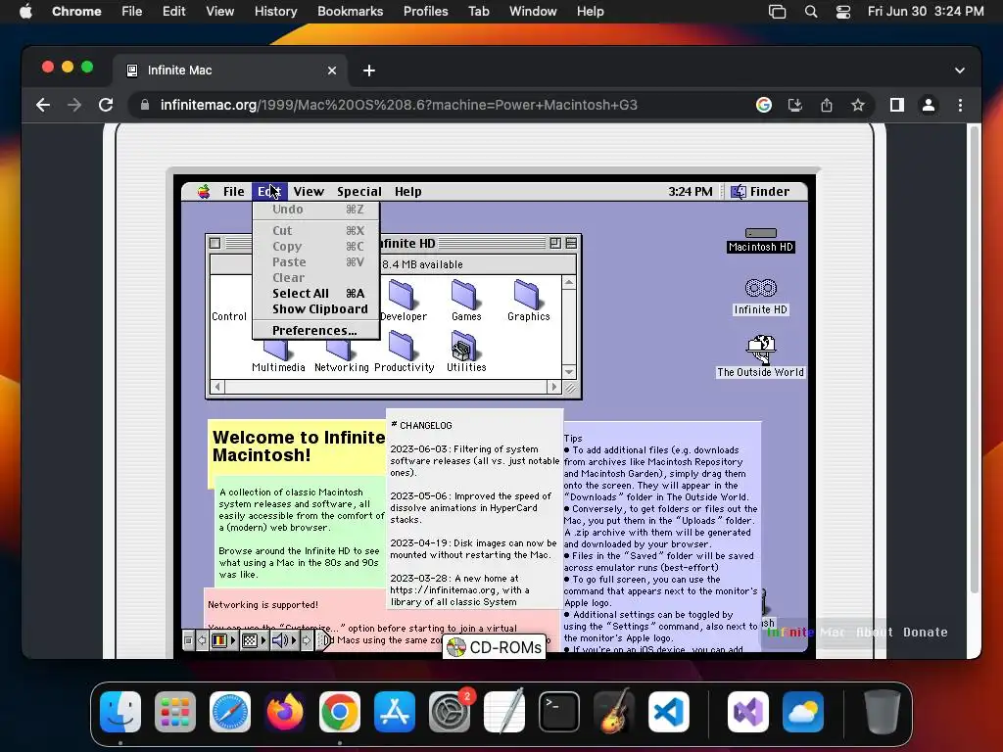The height and width of the screenshot is (752, 1003).
Task: Open Trash in the Dock
Action: [883, 712]
